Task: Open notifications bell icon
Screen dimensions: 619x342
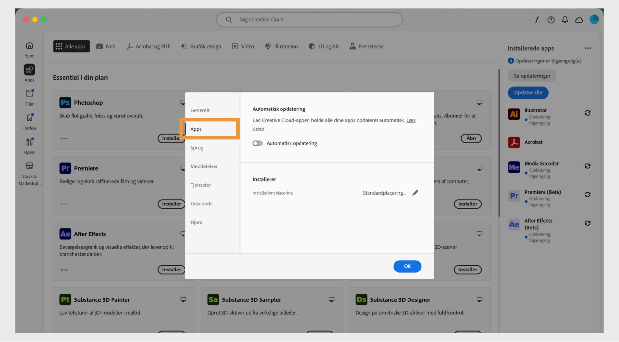Action: (565, 20)
